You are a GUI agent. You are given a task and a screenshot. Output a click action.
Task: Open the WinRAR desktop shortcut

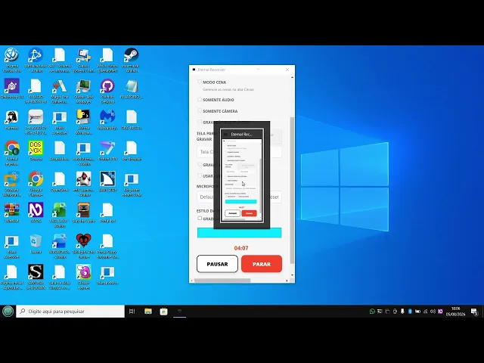tap(12, 210)
